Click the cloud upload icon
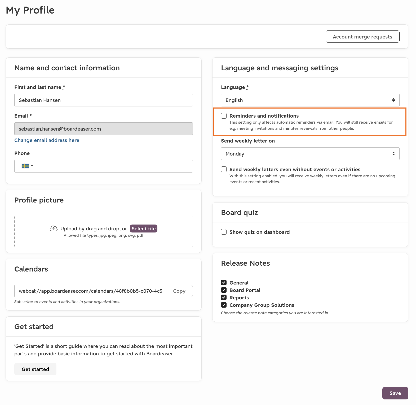The image size is (416, 405). click(x=54, y=229)
